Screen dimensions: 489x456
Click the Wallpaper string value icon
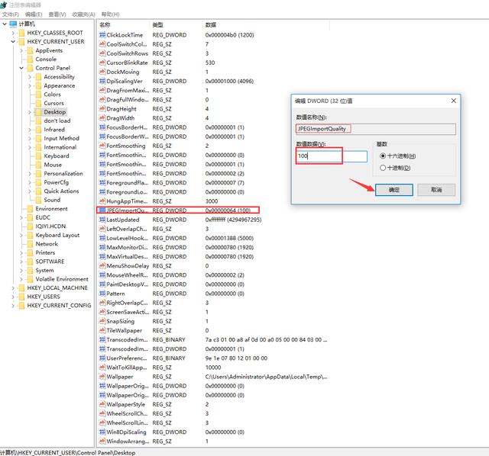(102, 377)
